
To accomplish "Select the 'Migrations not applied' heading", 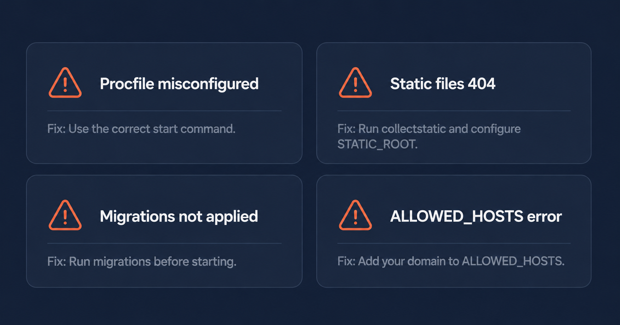I will 179,217.
